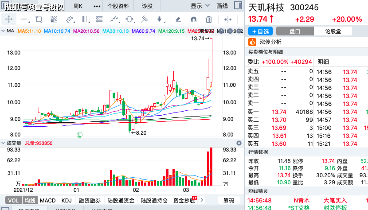
Task: Select the crosshair move tool
Action: (9, 19)
